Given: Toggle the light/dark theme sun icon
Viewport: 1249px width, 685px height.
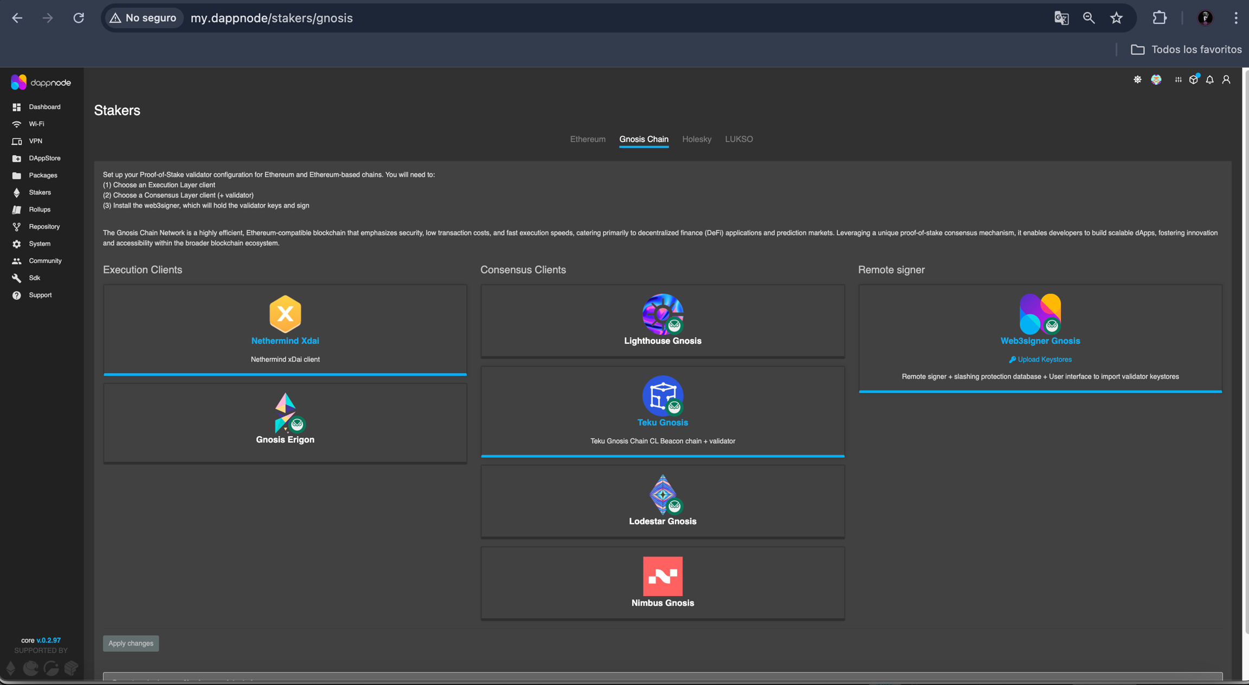Looking at the screenshot, I should [x=1137, y=80].
